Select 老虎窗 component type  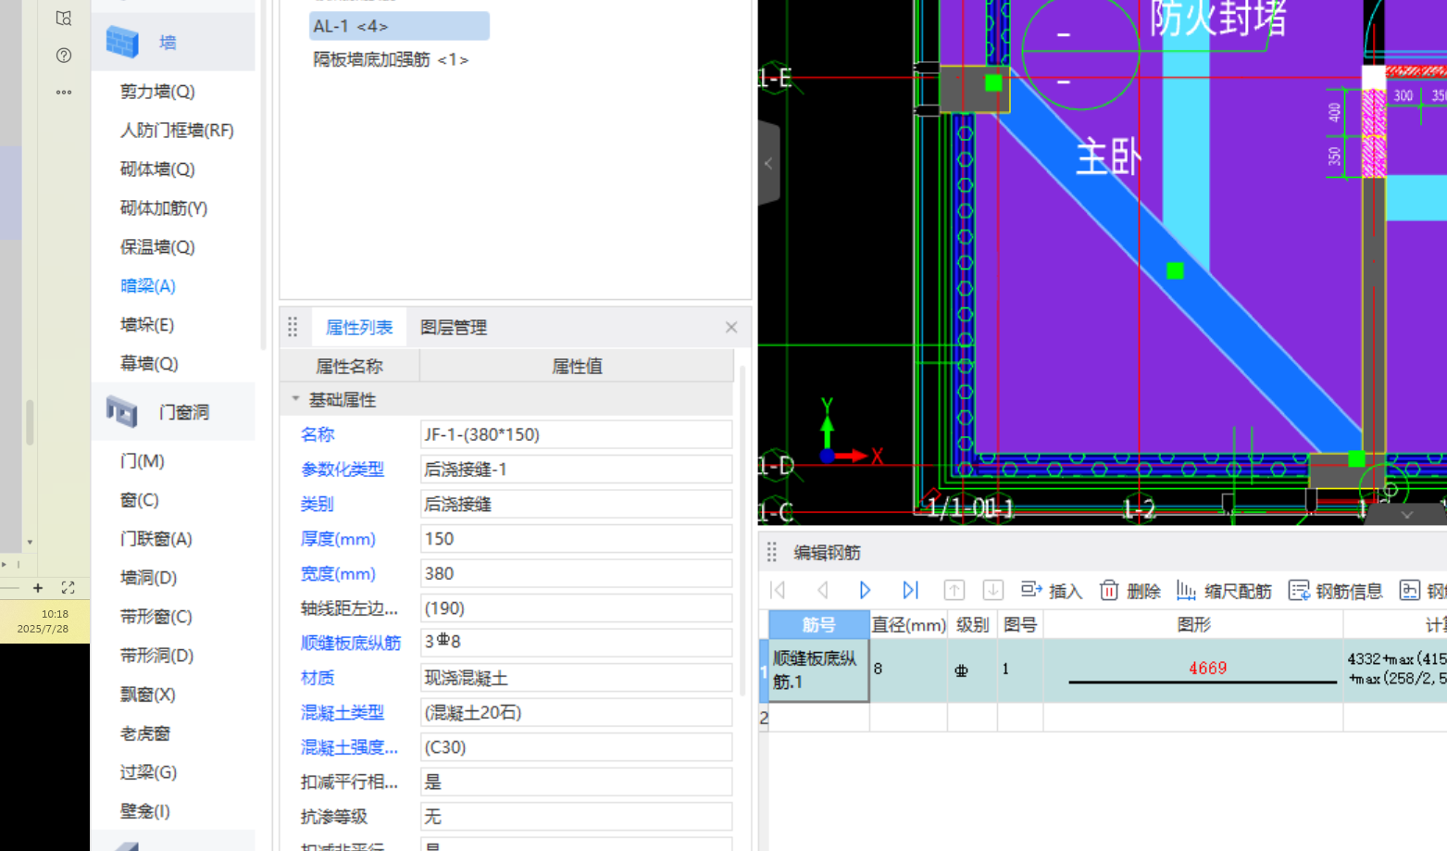point(145,733)
